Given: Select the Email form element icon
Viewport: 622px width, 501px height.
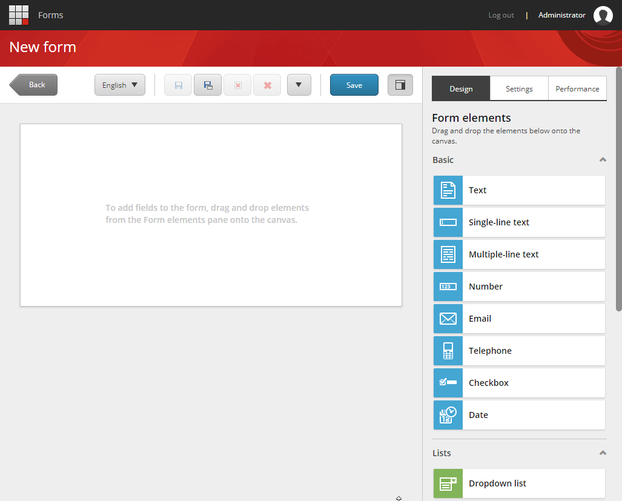Looking at the screenshot, I should pos(447,318).
